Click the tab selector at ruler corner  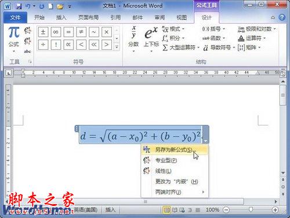click(x=8, y=73)
